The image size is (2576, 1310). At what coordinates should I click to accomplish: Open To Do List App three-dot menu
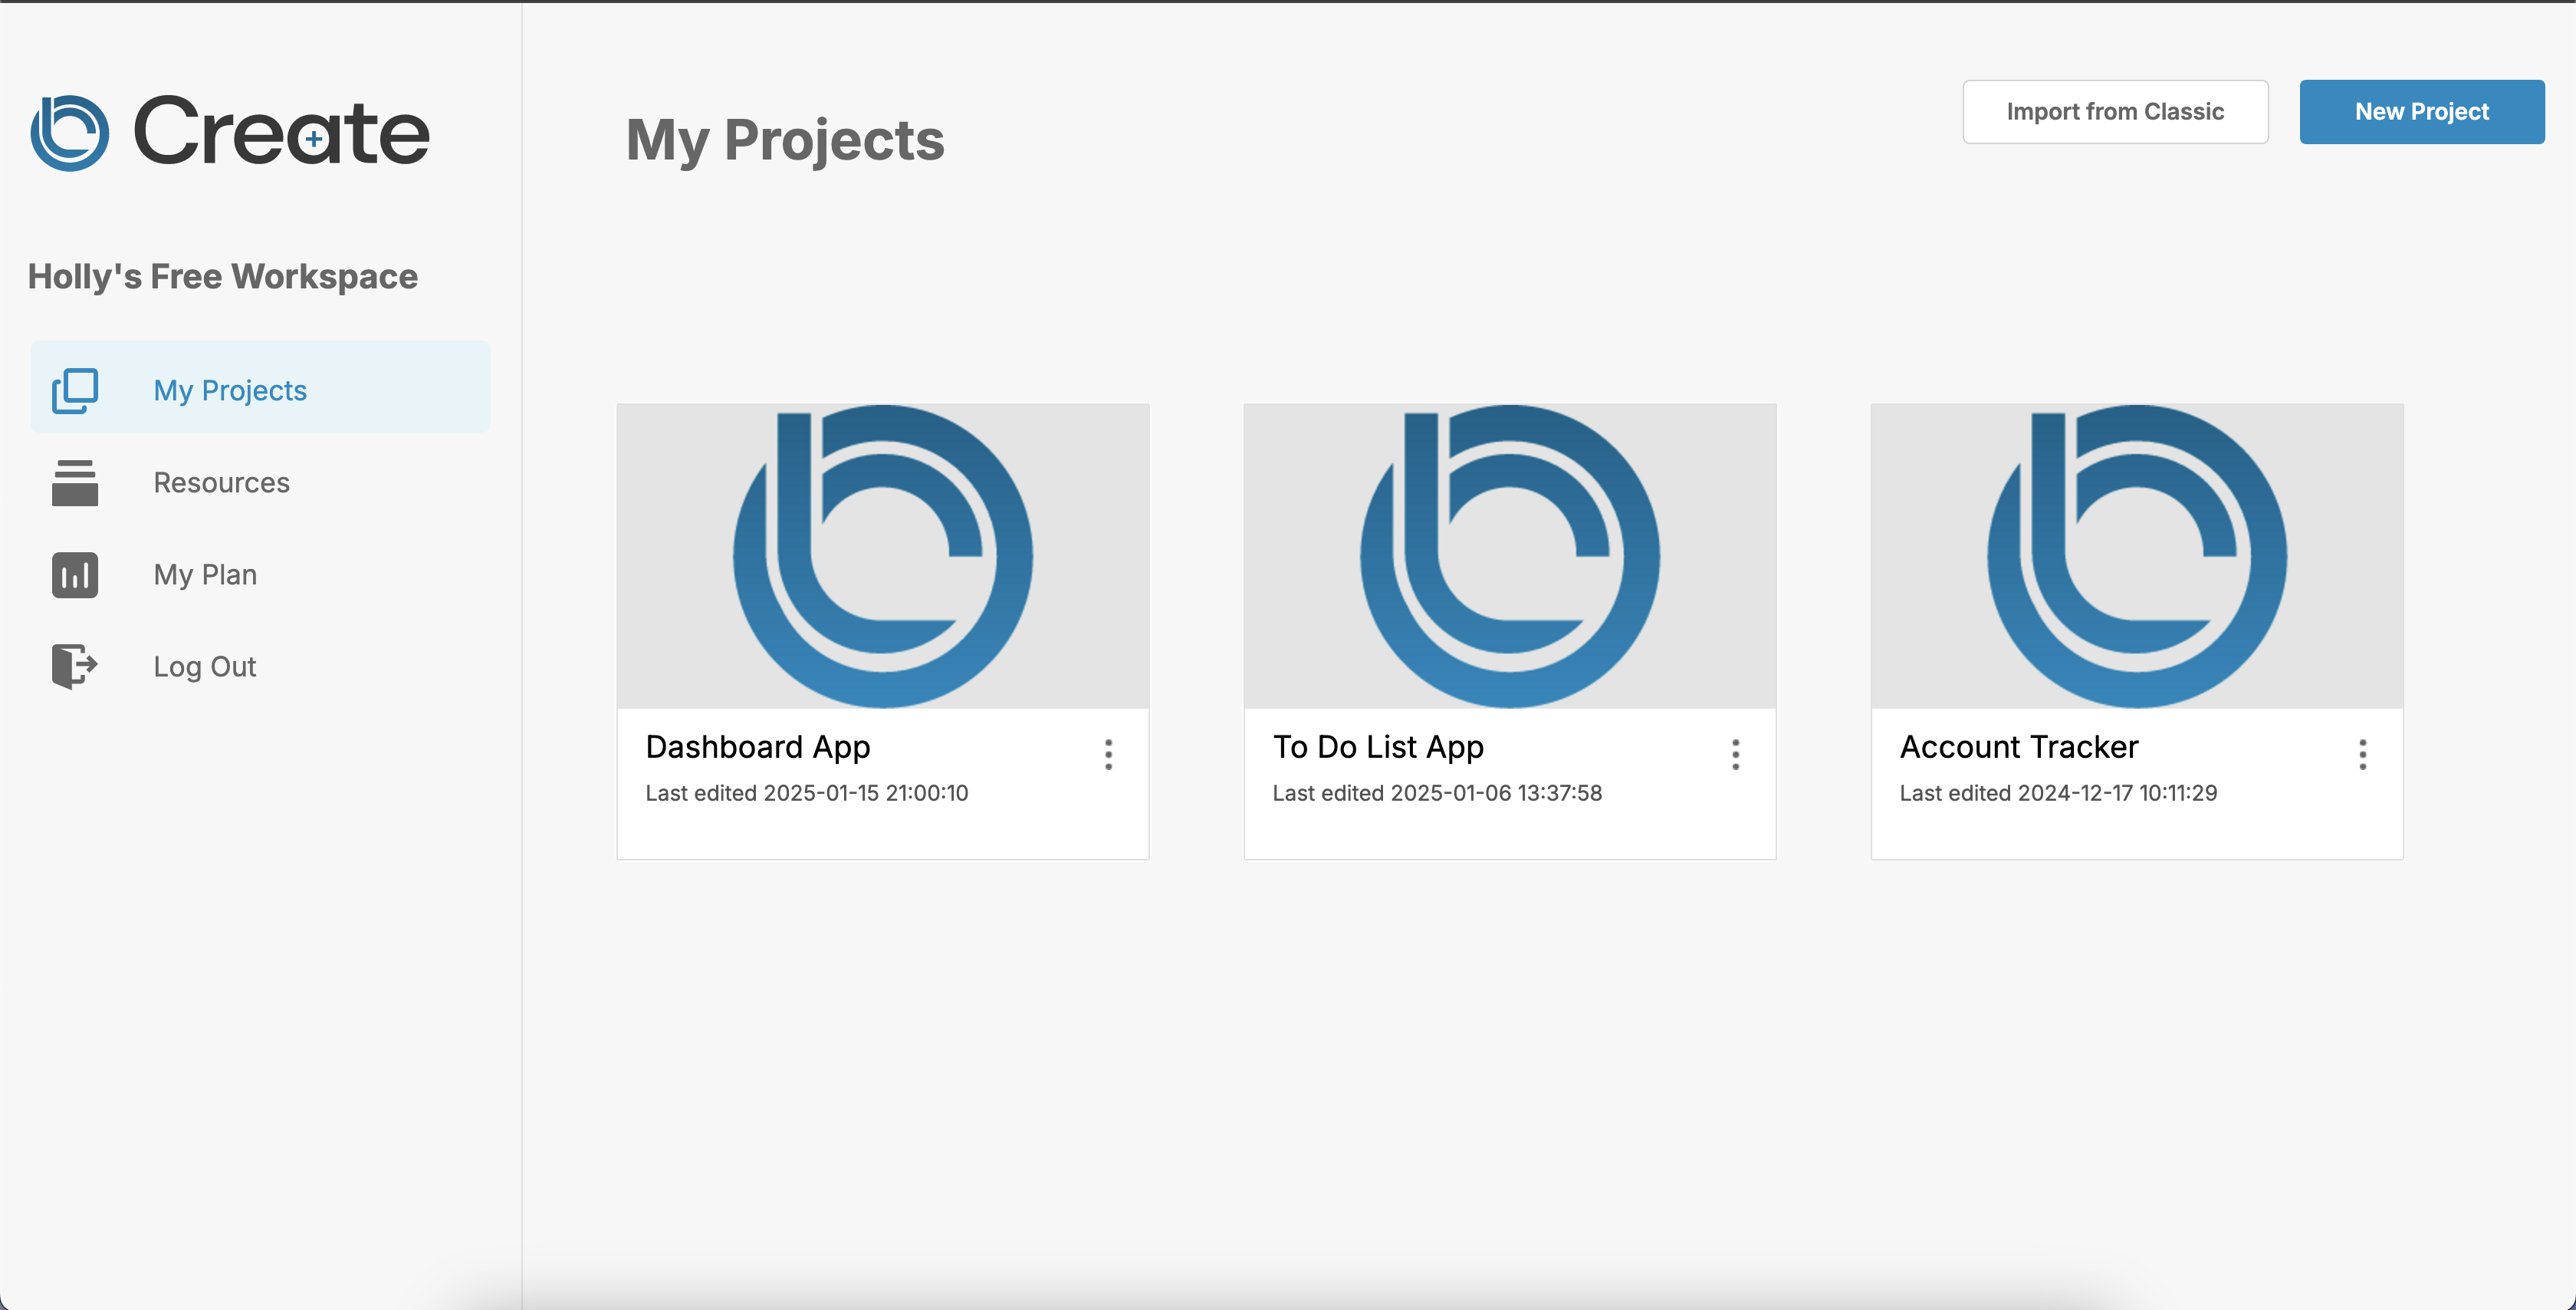[x=1735, y=755]
